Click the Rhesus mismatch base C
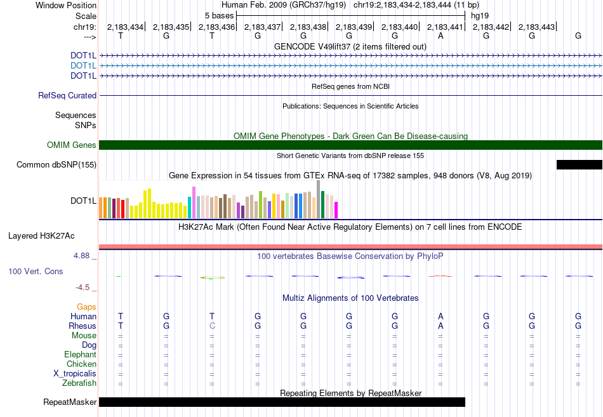This screenshot has height=417, width=603. [212, 326]
